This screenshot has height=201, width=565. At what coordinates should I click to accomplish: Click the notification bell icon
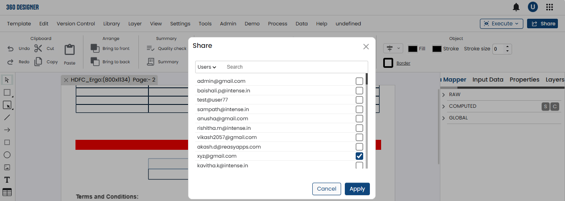coord(516,7)
